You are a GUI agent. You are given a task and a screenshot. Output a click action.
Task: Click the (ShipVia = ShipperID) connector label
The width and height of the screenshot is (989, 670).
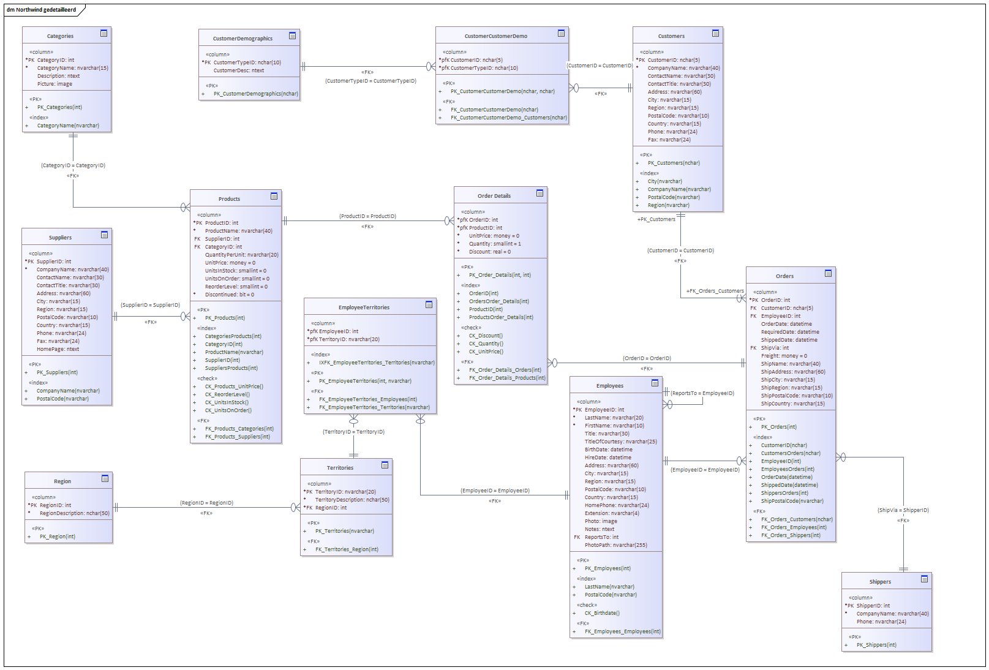pyautogui.click(x=903, y=510)
